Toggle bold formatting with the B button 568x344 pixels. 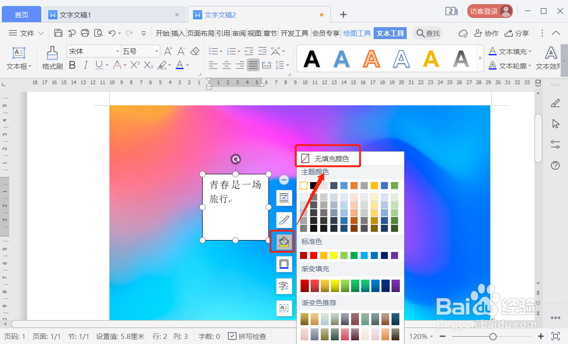(x=72, y=65)
